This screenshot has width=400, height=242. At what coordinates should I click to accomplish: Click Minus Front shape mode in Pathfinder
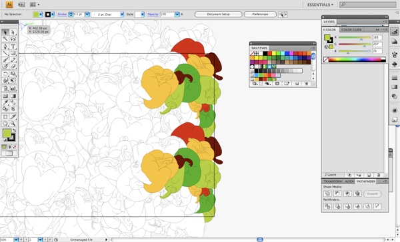click(x=337, y=193)
